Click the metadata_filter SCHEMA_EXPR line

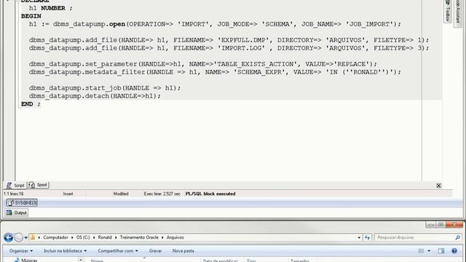215,72
